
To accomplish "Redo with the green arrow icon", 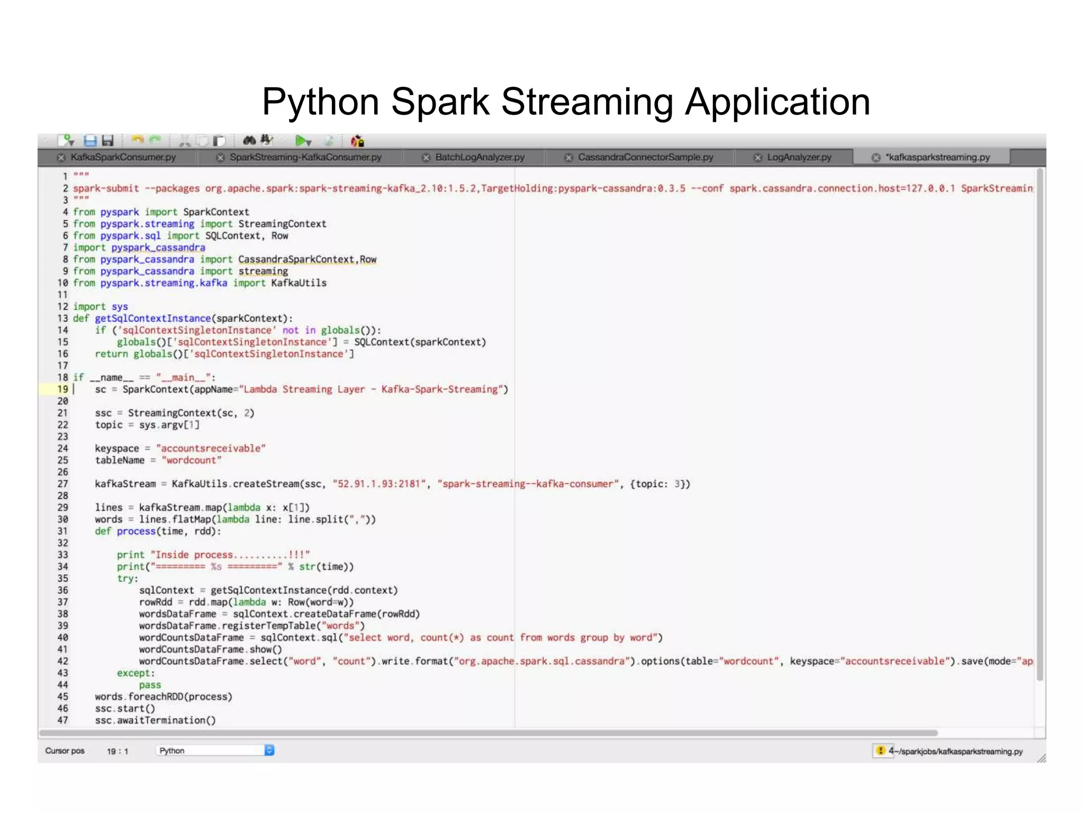I will click(155, 140).
